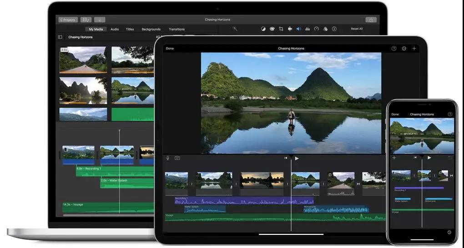The width and height of the screenshot is (464, 248).
Task: Open the volume speaker adjustment
Action: 298,29
